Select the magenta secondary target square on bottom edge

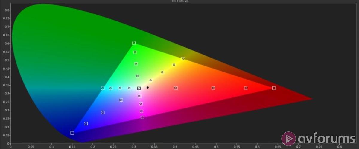click(142, 117)
